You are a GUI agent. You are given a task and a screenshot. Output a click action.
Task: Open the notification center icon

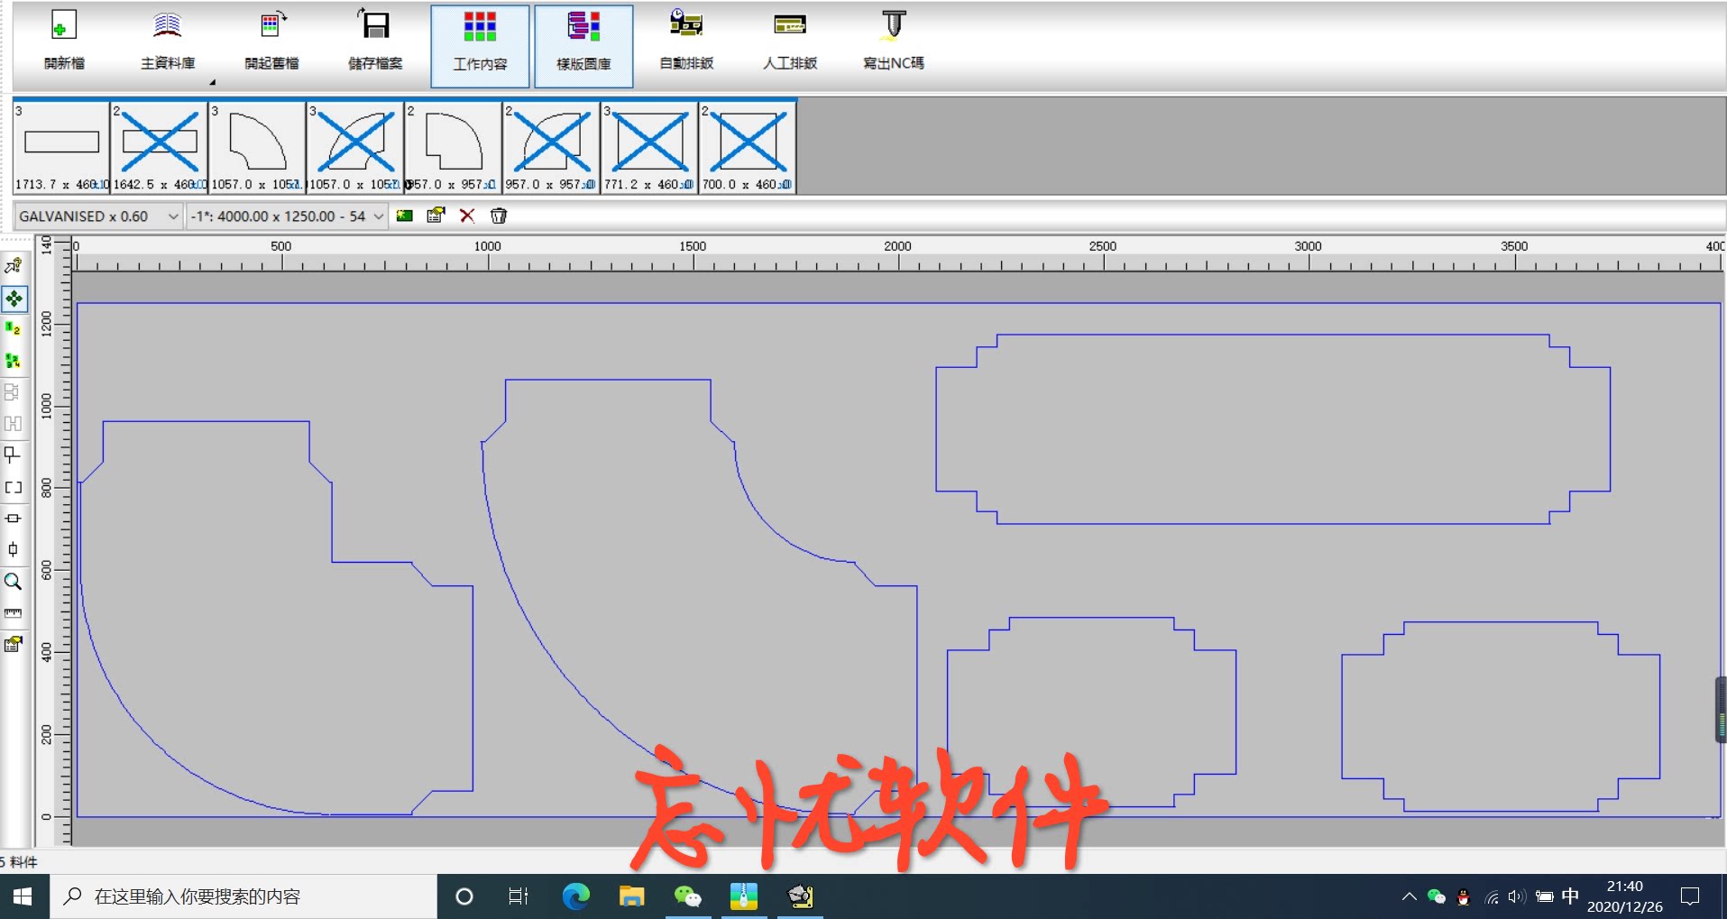click(1690, 896)
